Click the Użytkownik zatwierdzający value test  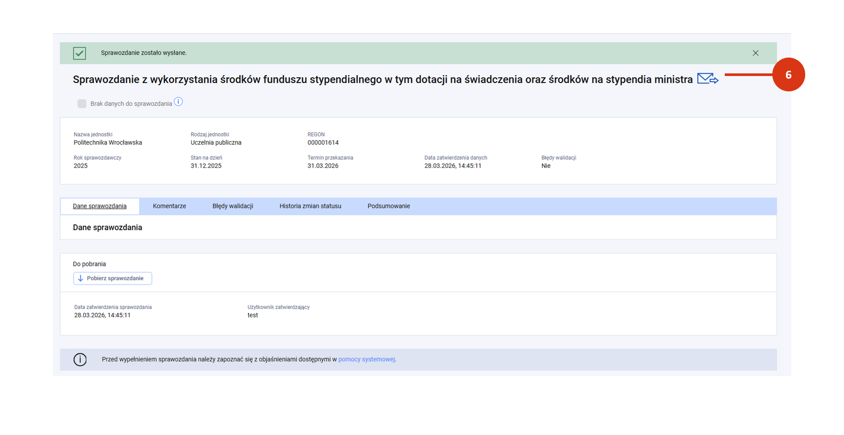coord(253,315)
